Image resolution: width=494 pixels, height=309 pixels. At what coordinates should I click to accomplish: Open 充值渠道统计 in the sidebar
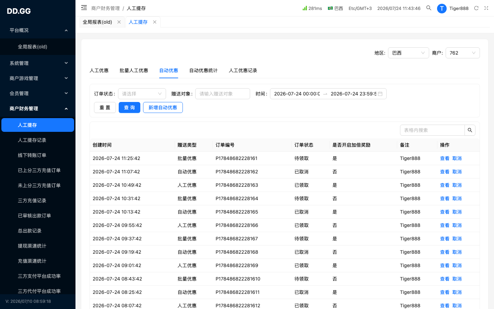(x=38, y=261)
